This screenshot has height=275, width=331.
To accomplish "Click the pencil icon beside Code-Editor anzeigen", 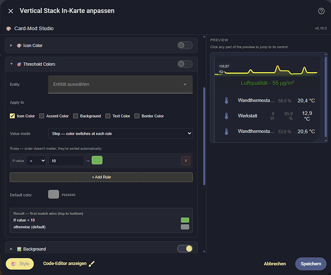I will pyautogui.click(x=91, y=263).
